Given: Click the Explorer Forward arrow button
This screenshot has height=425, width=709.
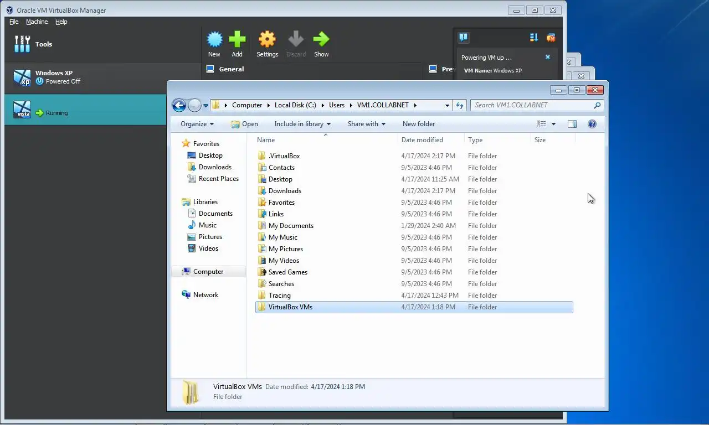Looking at the screenshot, I should tap(194, 105).
